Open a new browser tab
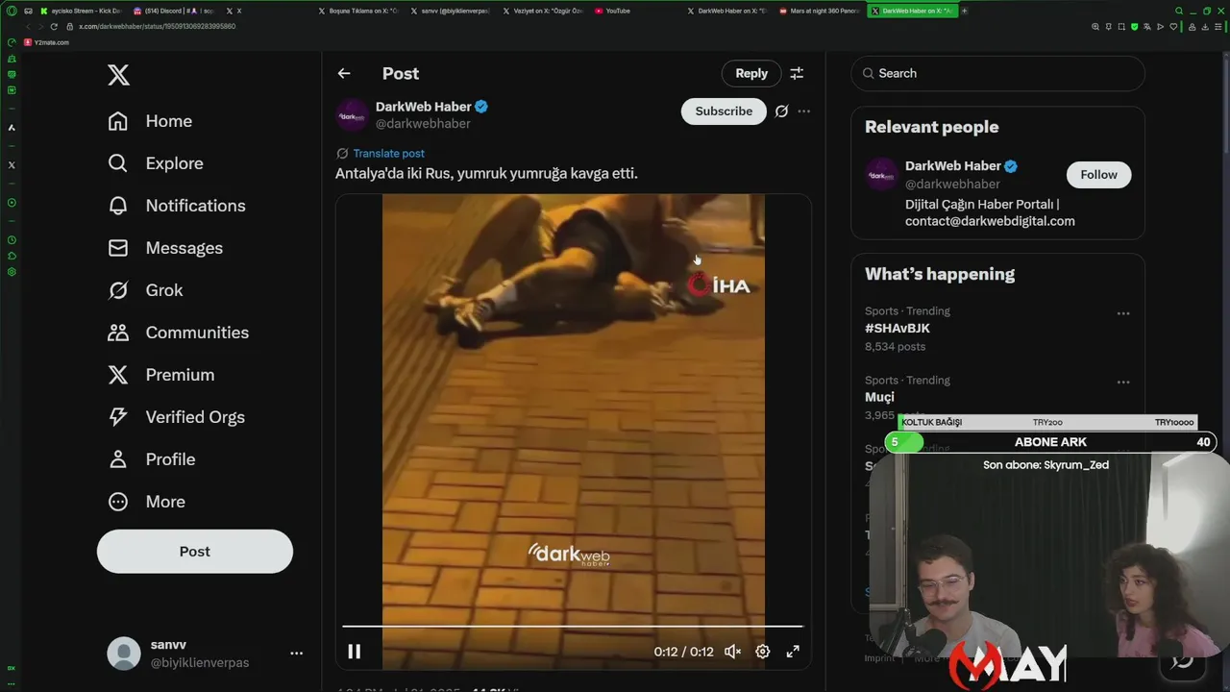 pyautogui.click(x=964, y=11)
